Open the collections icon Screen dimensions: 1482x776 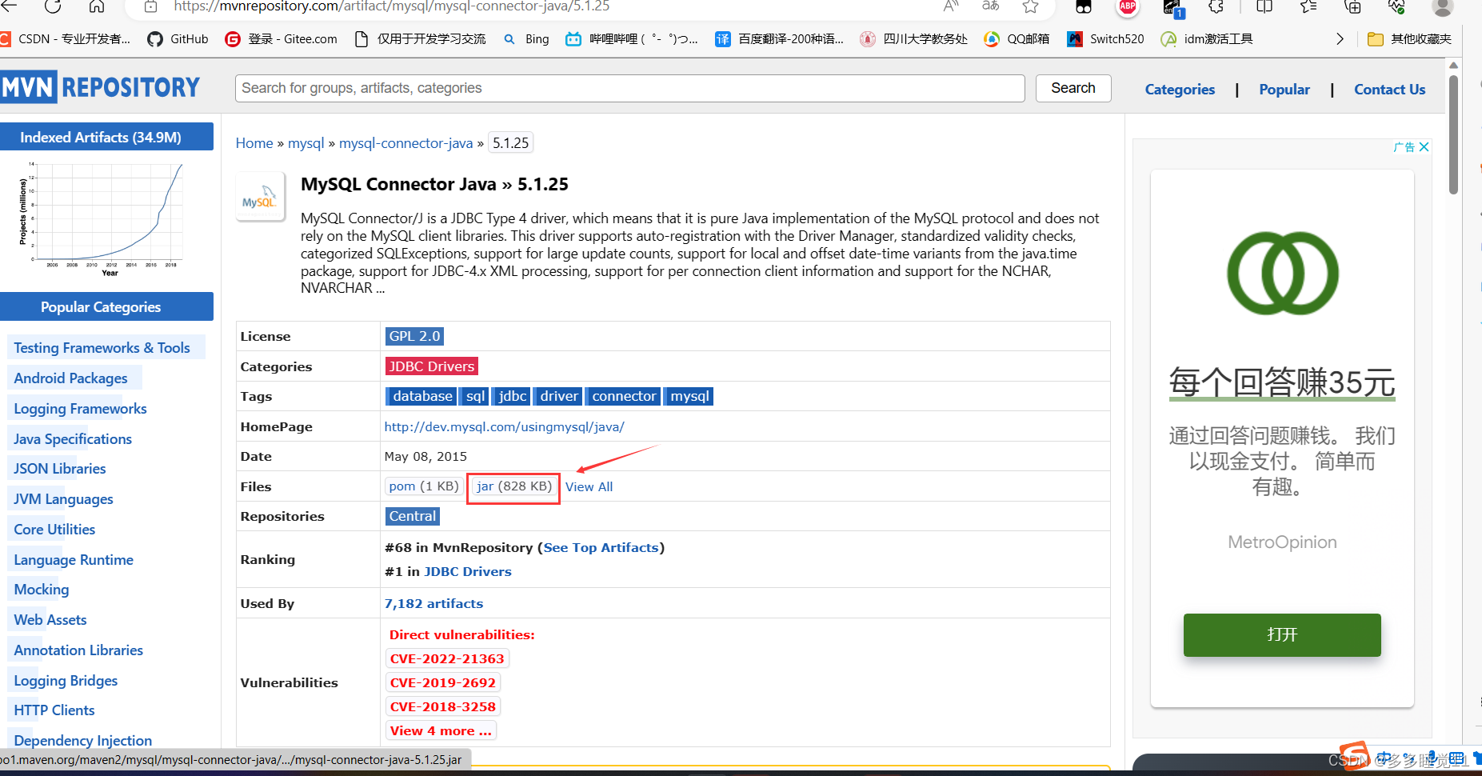(x=1352, y=6)
